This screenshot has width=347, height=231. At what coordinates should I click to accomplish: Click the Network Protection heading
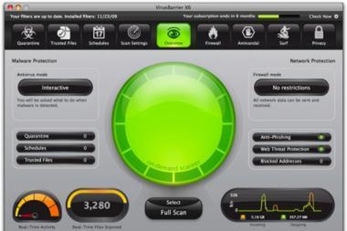tap(313, 61)
